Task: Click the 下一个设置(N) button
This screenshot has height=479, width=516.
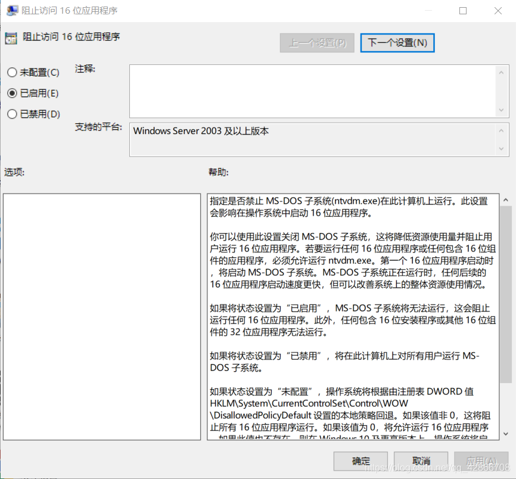Action: [397, 42]
